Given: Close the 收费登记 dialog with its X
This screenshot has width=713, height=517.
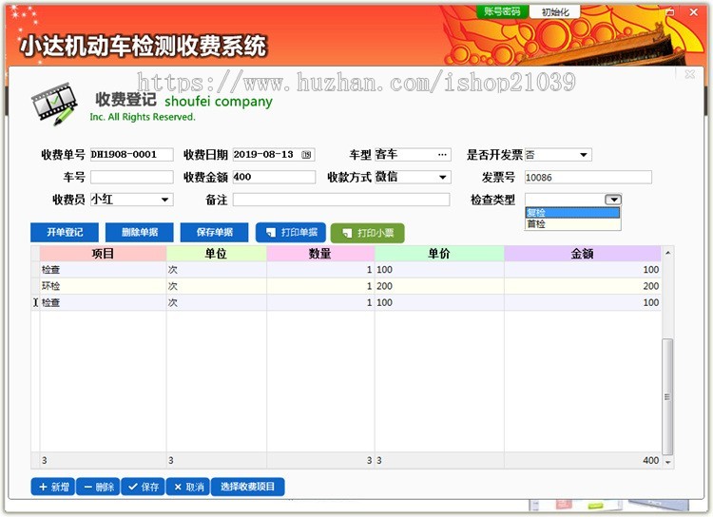Looking at the screenshot, I should [x=690, y=74].
